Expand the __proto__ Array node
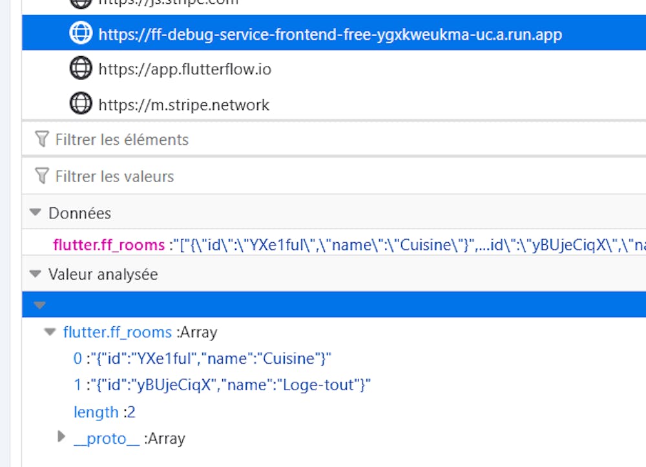646x467 pixels. tap(61, 437)
